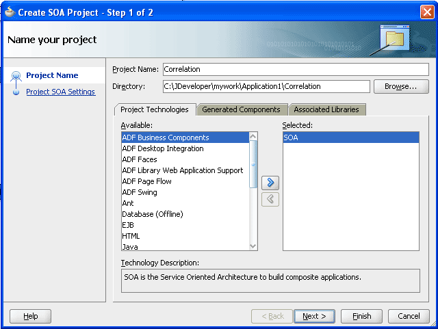Select ADF Faces in Available list
Viewport: 438px width, 329px height.
tap(185, 159)
